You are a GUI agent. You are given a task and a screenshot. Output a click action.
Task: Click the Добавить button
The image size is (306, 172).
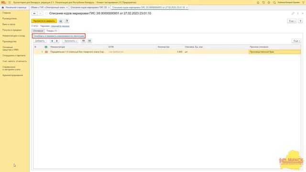tap(40, 41)
